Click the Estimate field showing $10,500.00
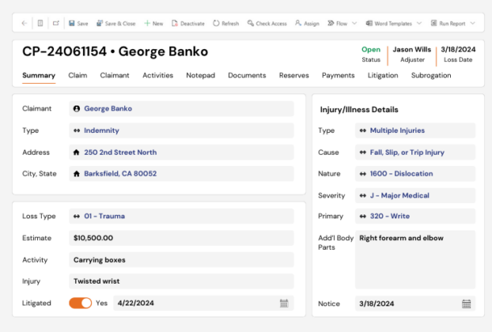Screen dimensions: 492x332 coord(181,238)
